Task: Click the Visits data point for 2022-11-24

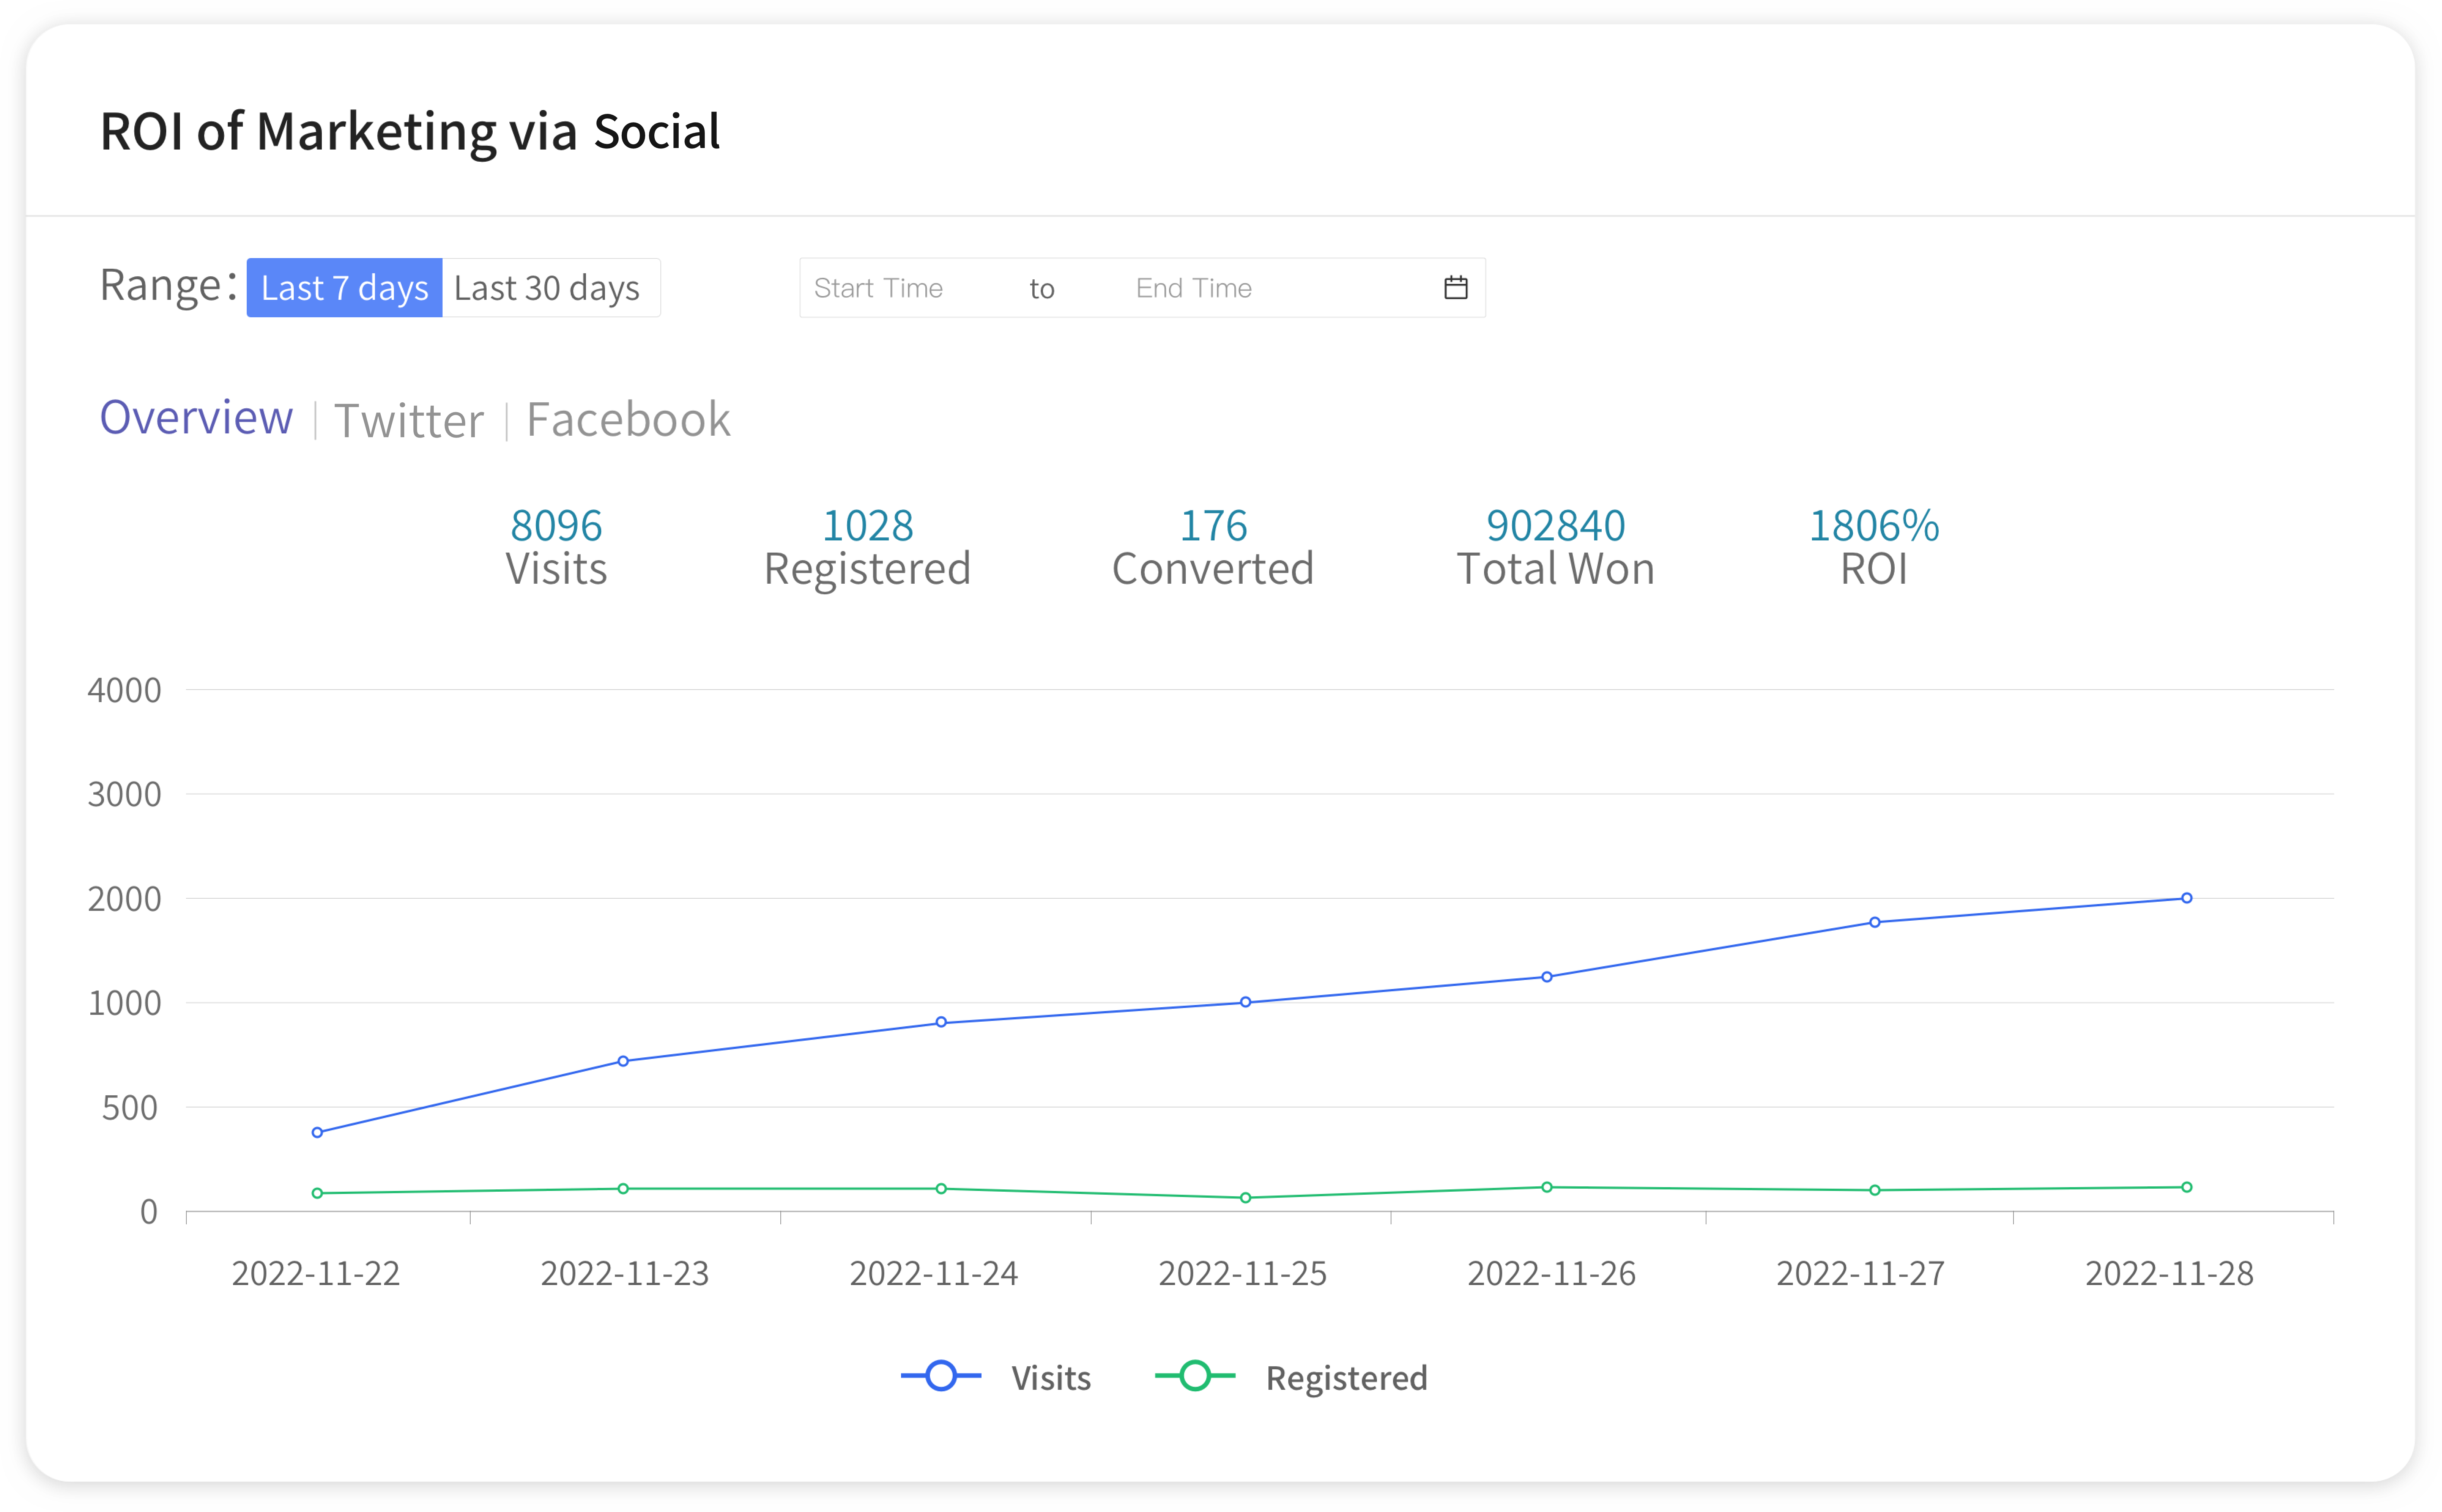Action: [941, 1022]
